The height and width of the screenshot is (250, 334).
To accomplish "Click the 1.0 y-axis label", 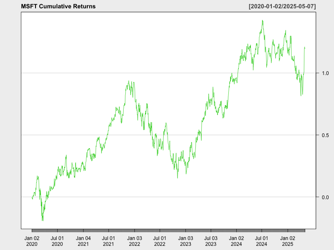I will 326,73.
